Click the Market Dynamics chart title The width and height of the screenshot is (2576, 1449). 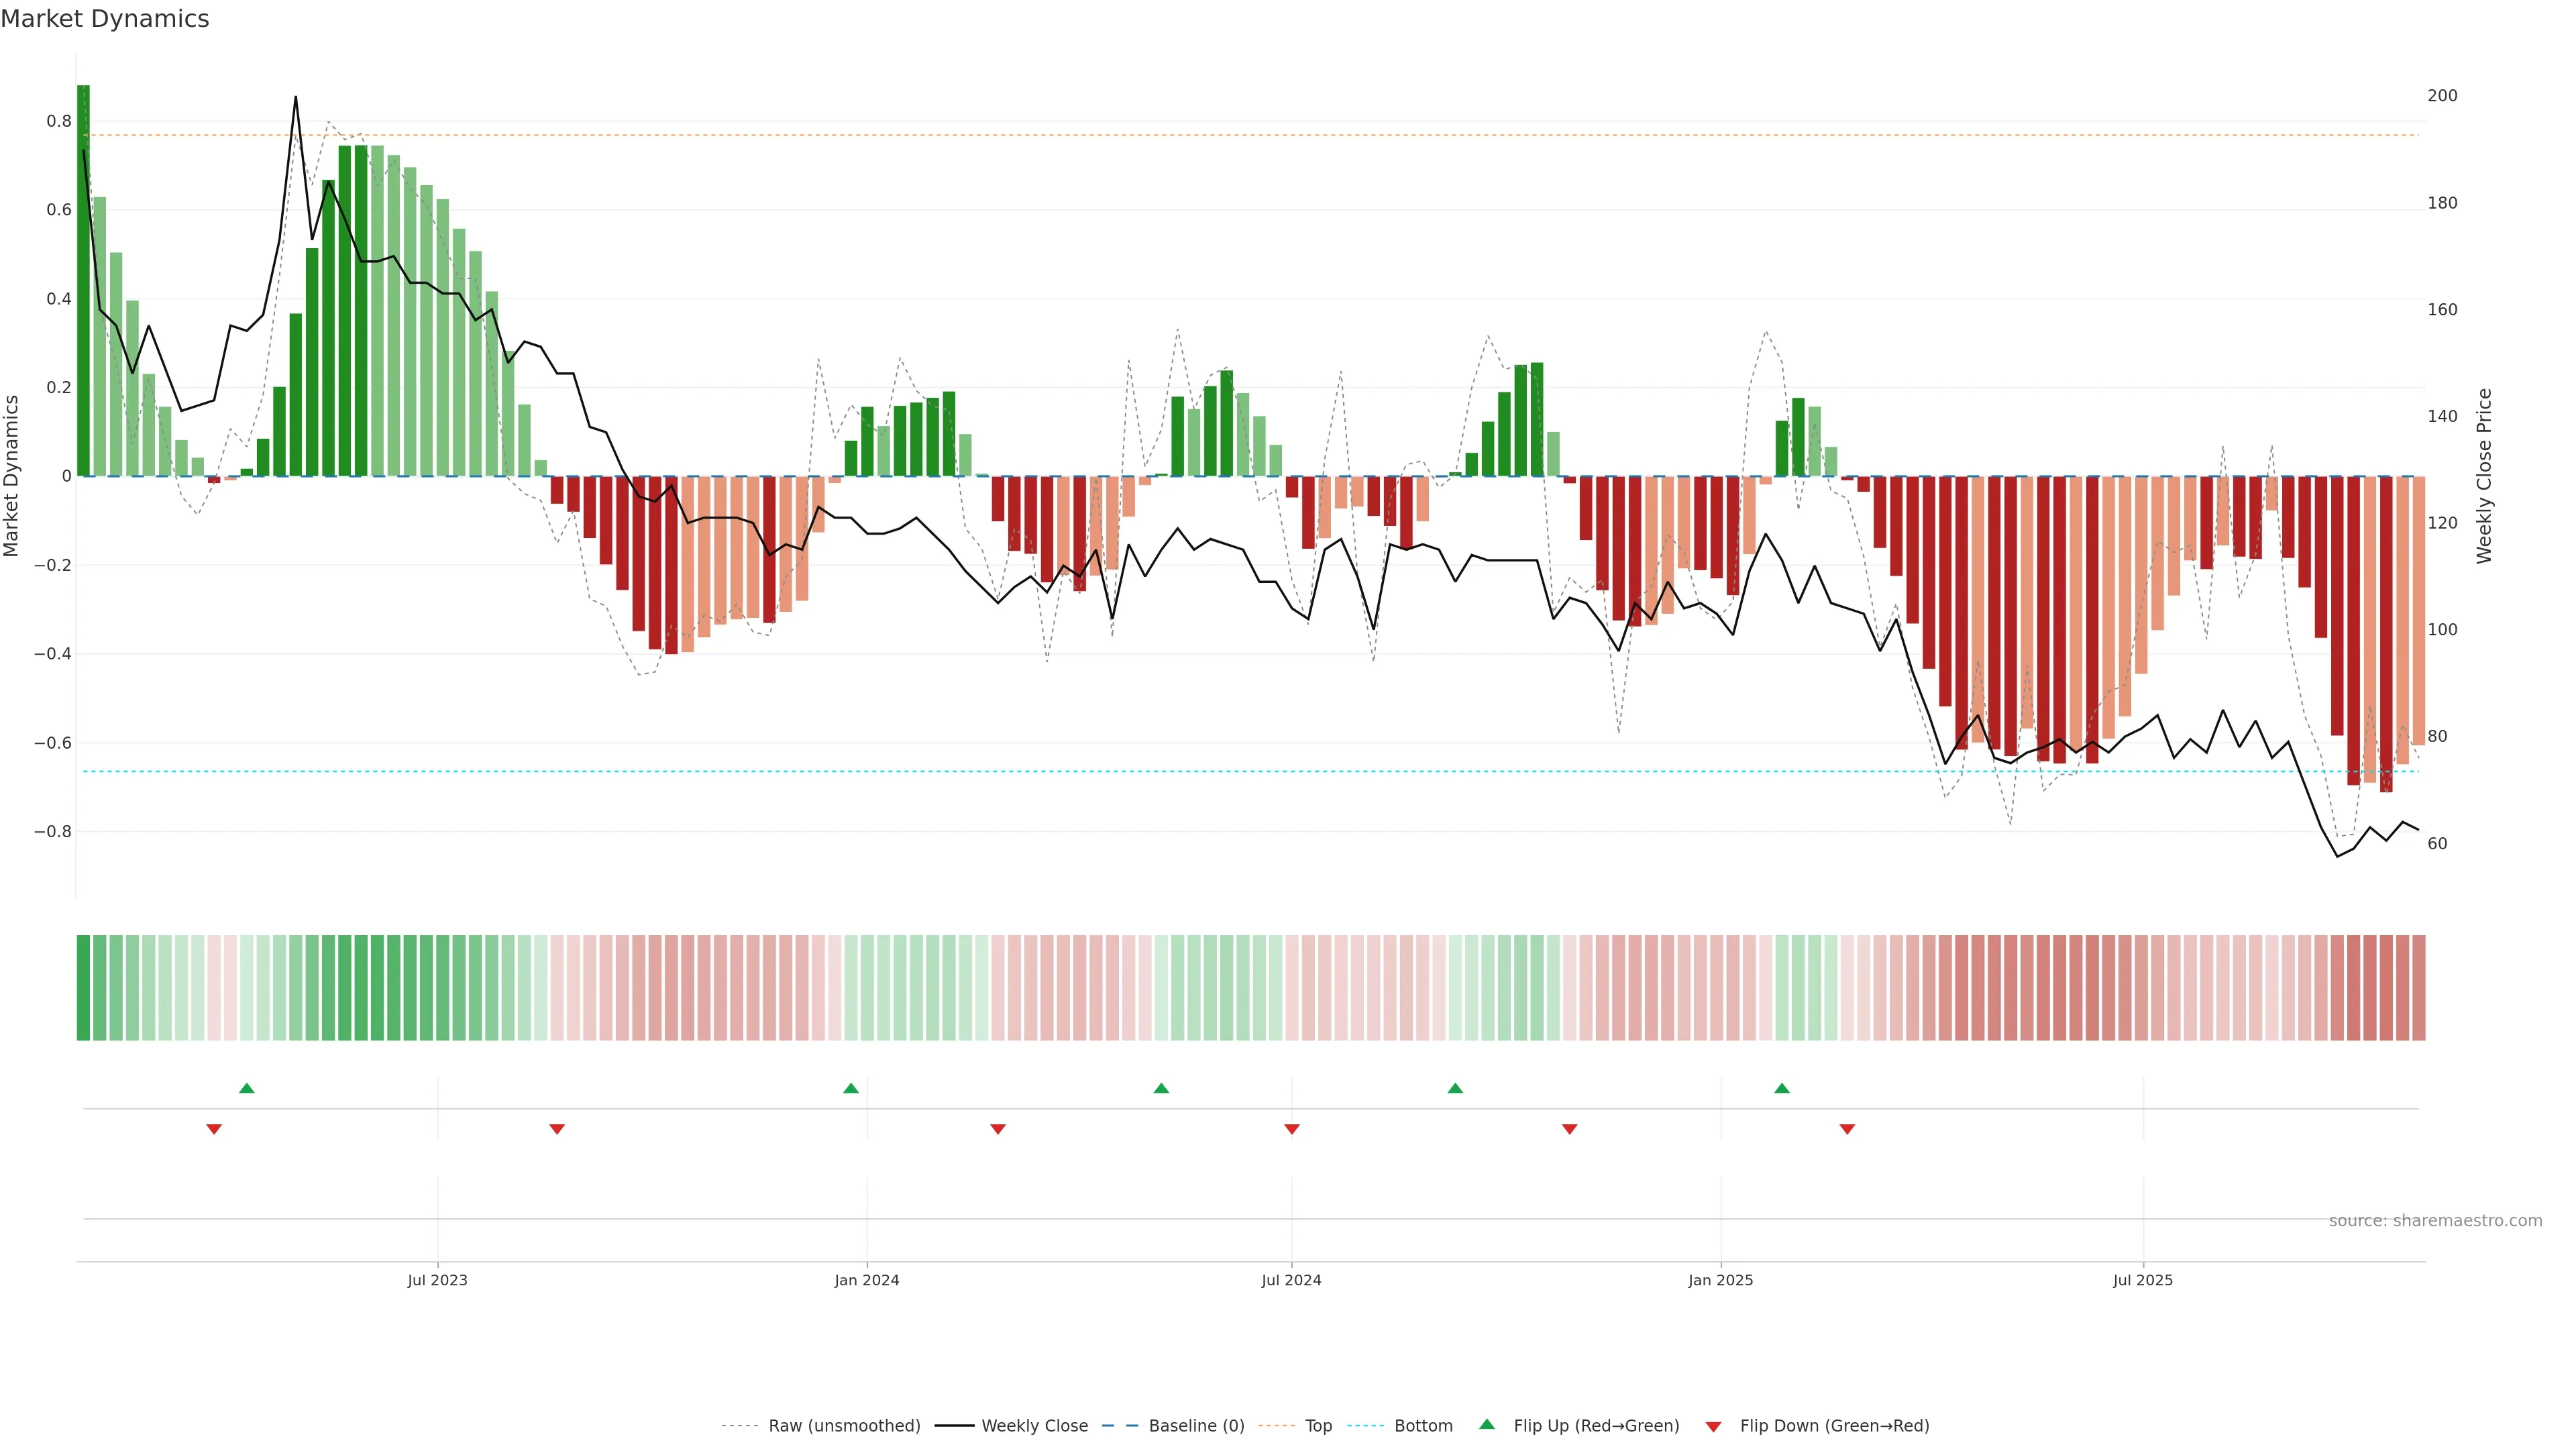pyautogui.click(x=105, y=19)
